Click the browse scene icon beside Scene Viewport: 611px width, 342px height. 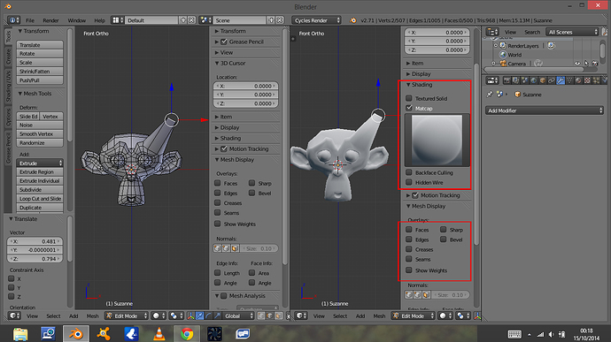pos(205,19)
